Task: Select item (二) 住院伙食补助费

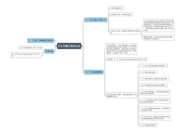Action: [x=148, y=72]
